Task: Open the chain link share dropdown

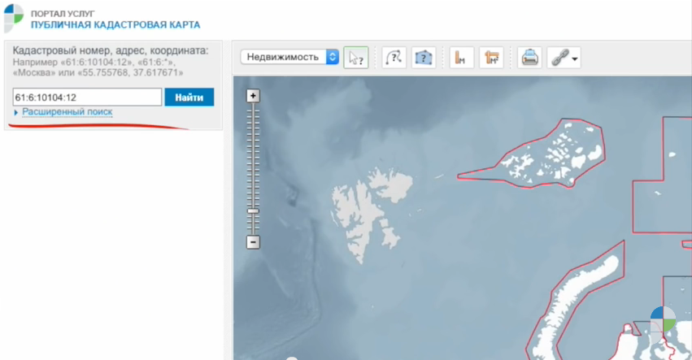Action: coord(563,58)
